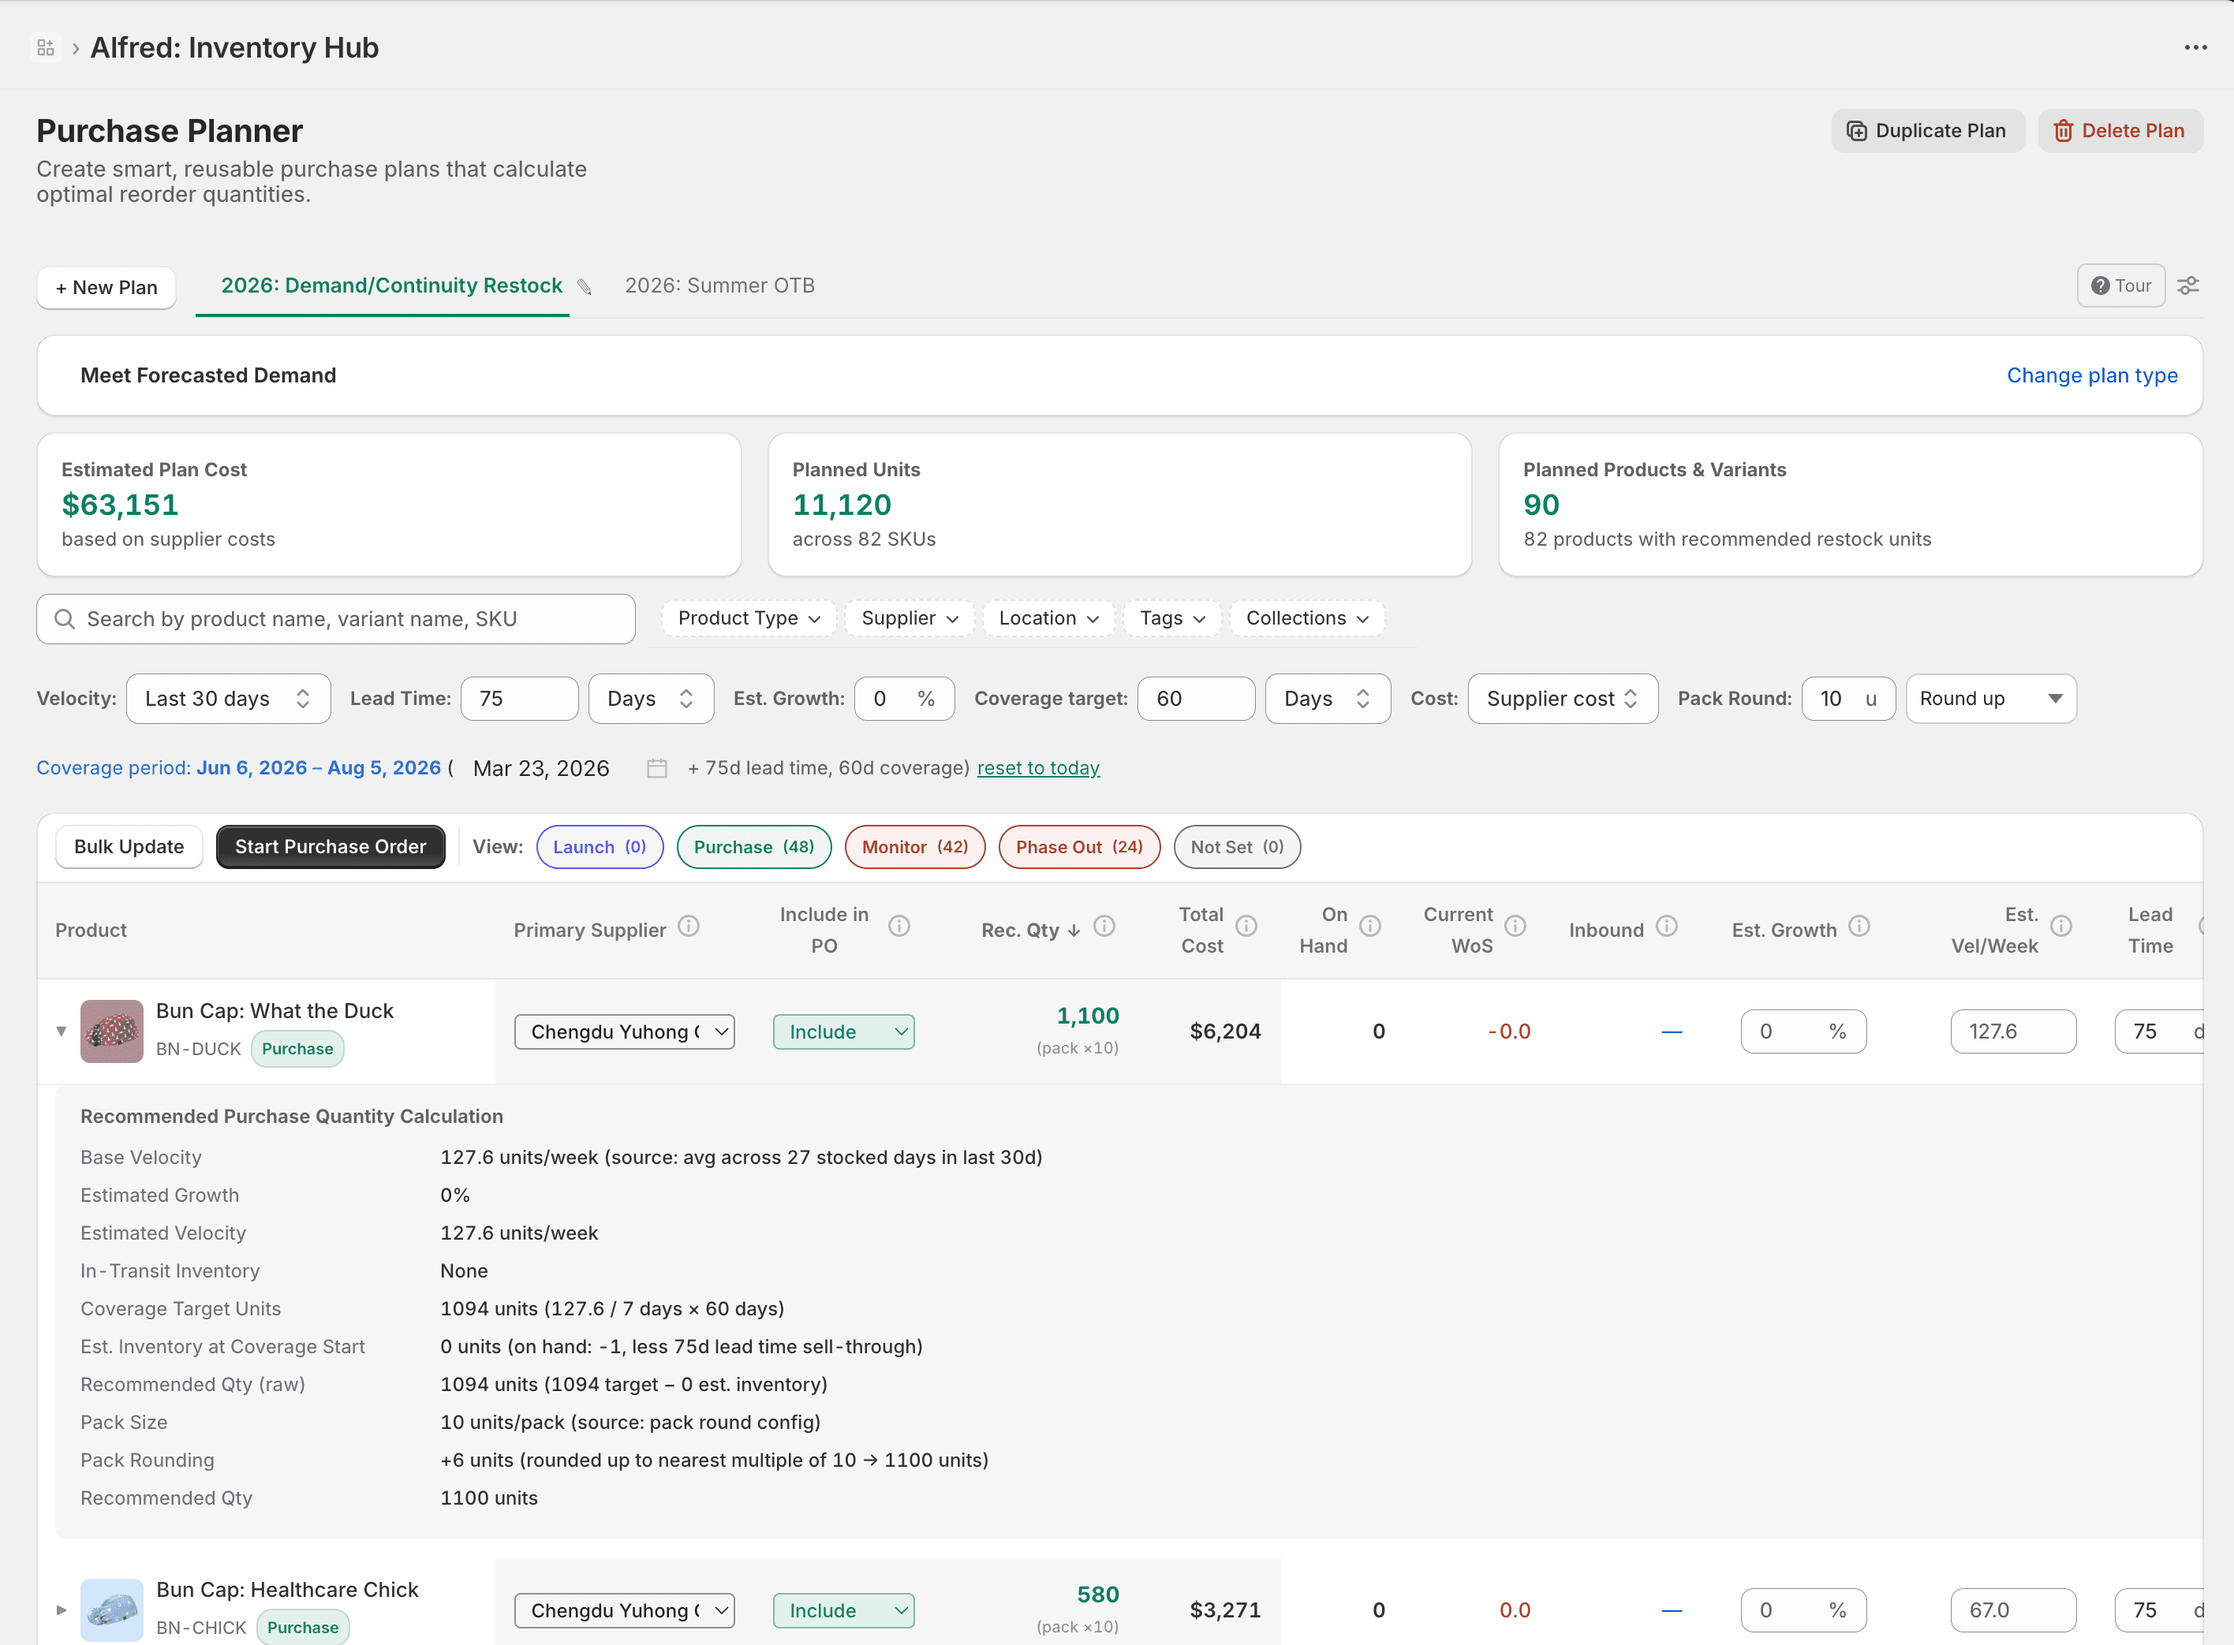Open the calendar date picker icon
Screen dimensions: 2234x1645
click(x=656, y=768)
